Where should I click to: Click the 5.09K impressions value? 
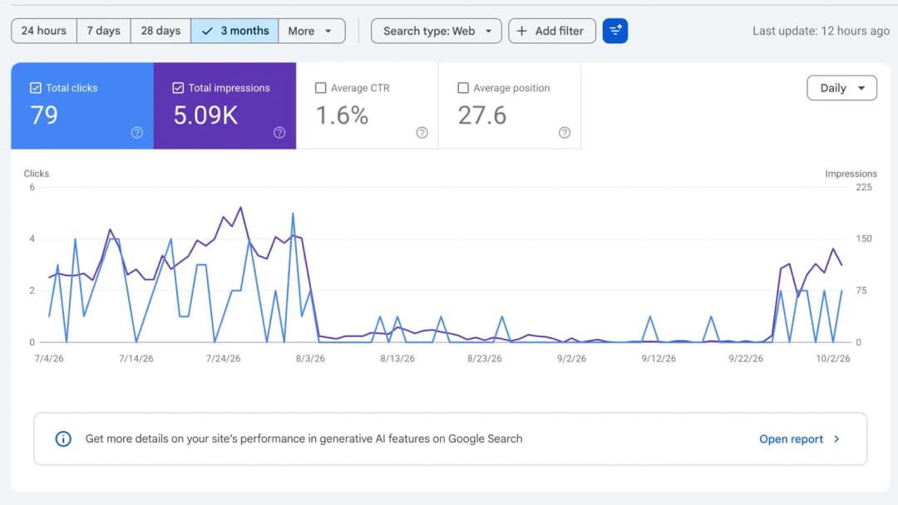coord(205,115)
